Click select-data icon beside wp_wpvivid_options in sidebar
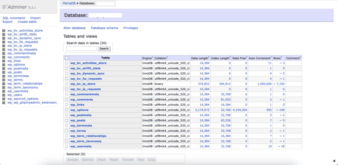This screenshot has width=338, height=165. click(4, 99)
